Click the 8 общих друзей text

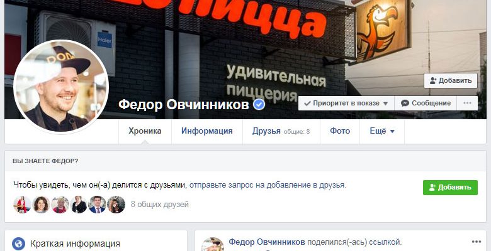160,205
